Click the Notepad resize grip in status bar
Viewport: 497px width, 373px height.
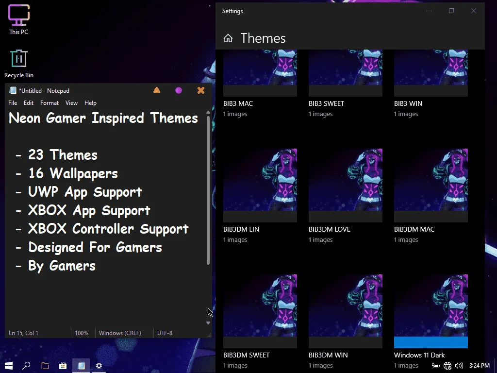[209, 335]
